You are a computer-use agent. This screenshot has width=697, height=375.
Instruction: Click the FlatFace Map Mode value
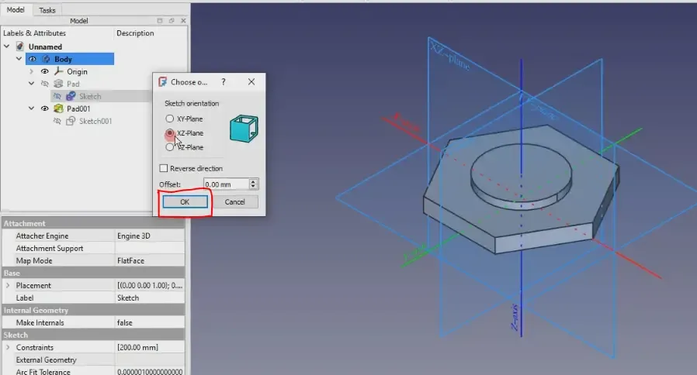150,261
